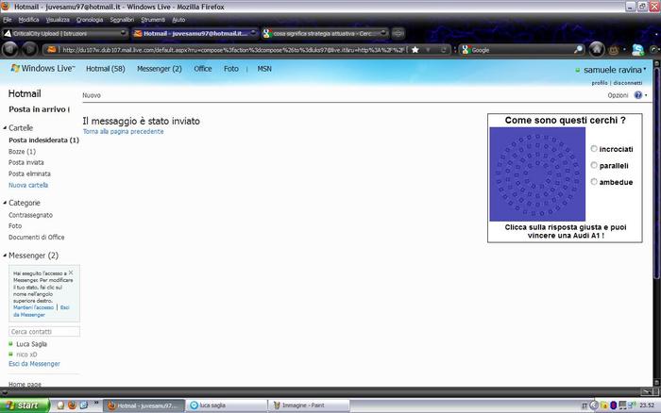Collapse the Cartelle section
Screen dimensions: 661x413
coord(5,127)
